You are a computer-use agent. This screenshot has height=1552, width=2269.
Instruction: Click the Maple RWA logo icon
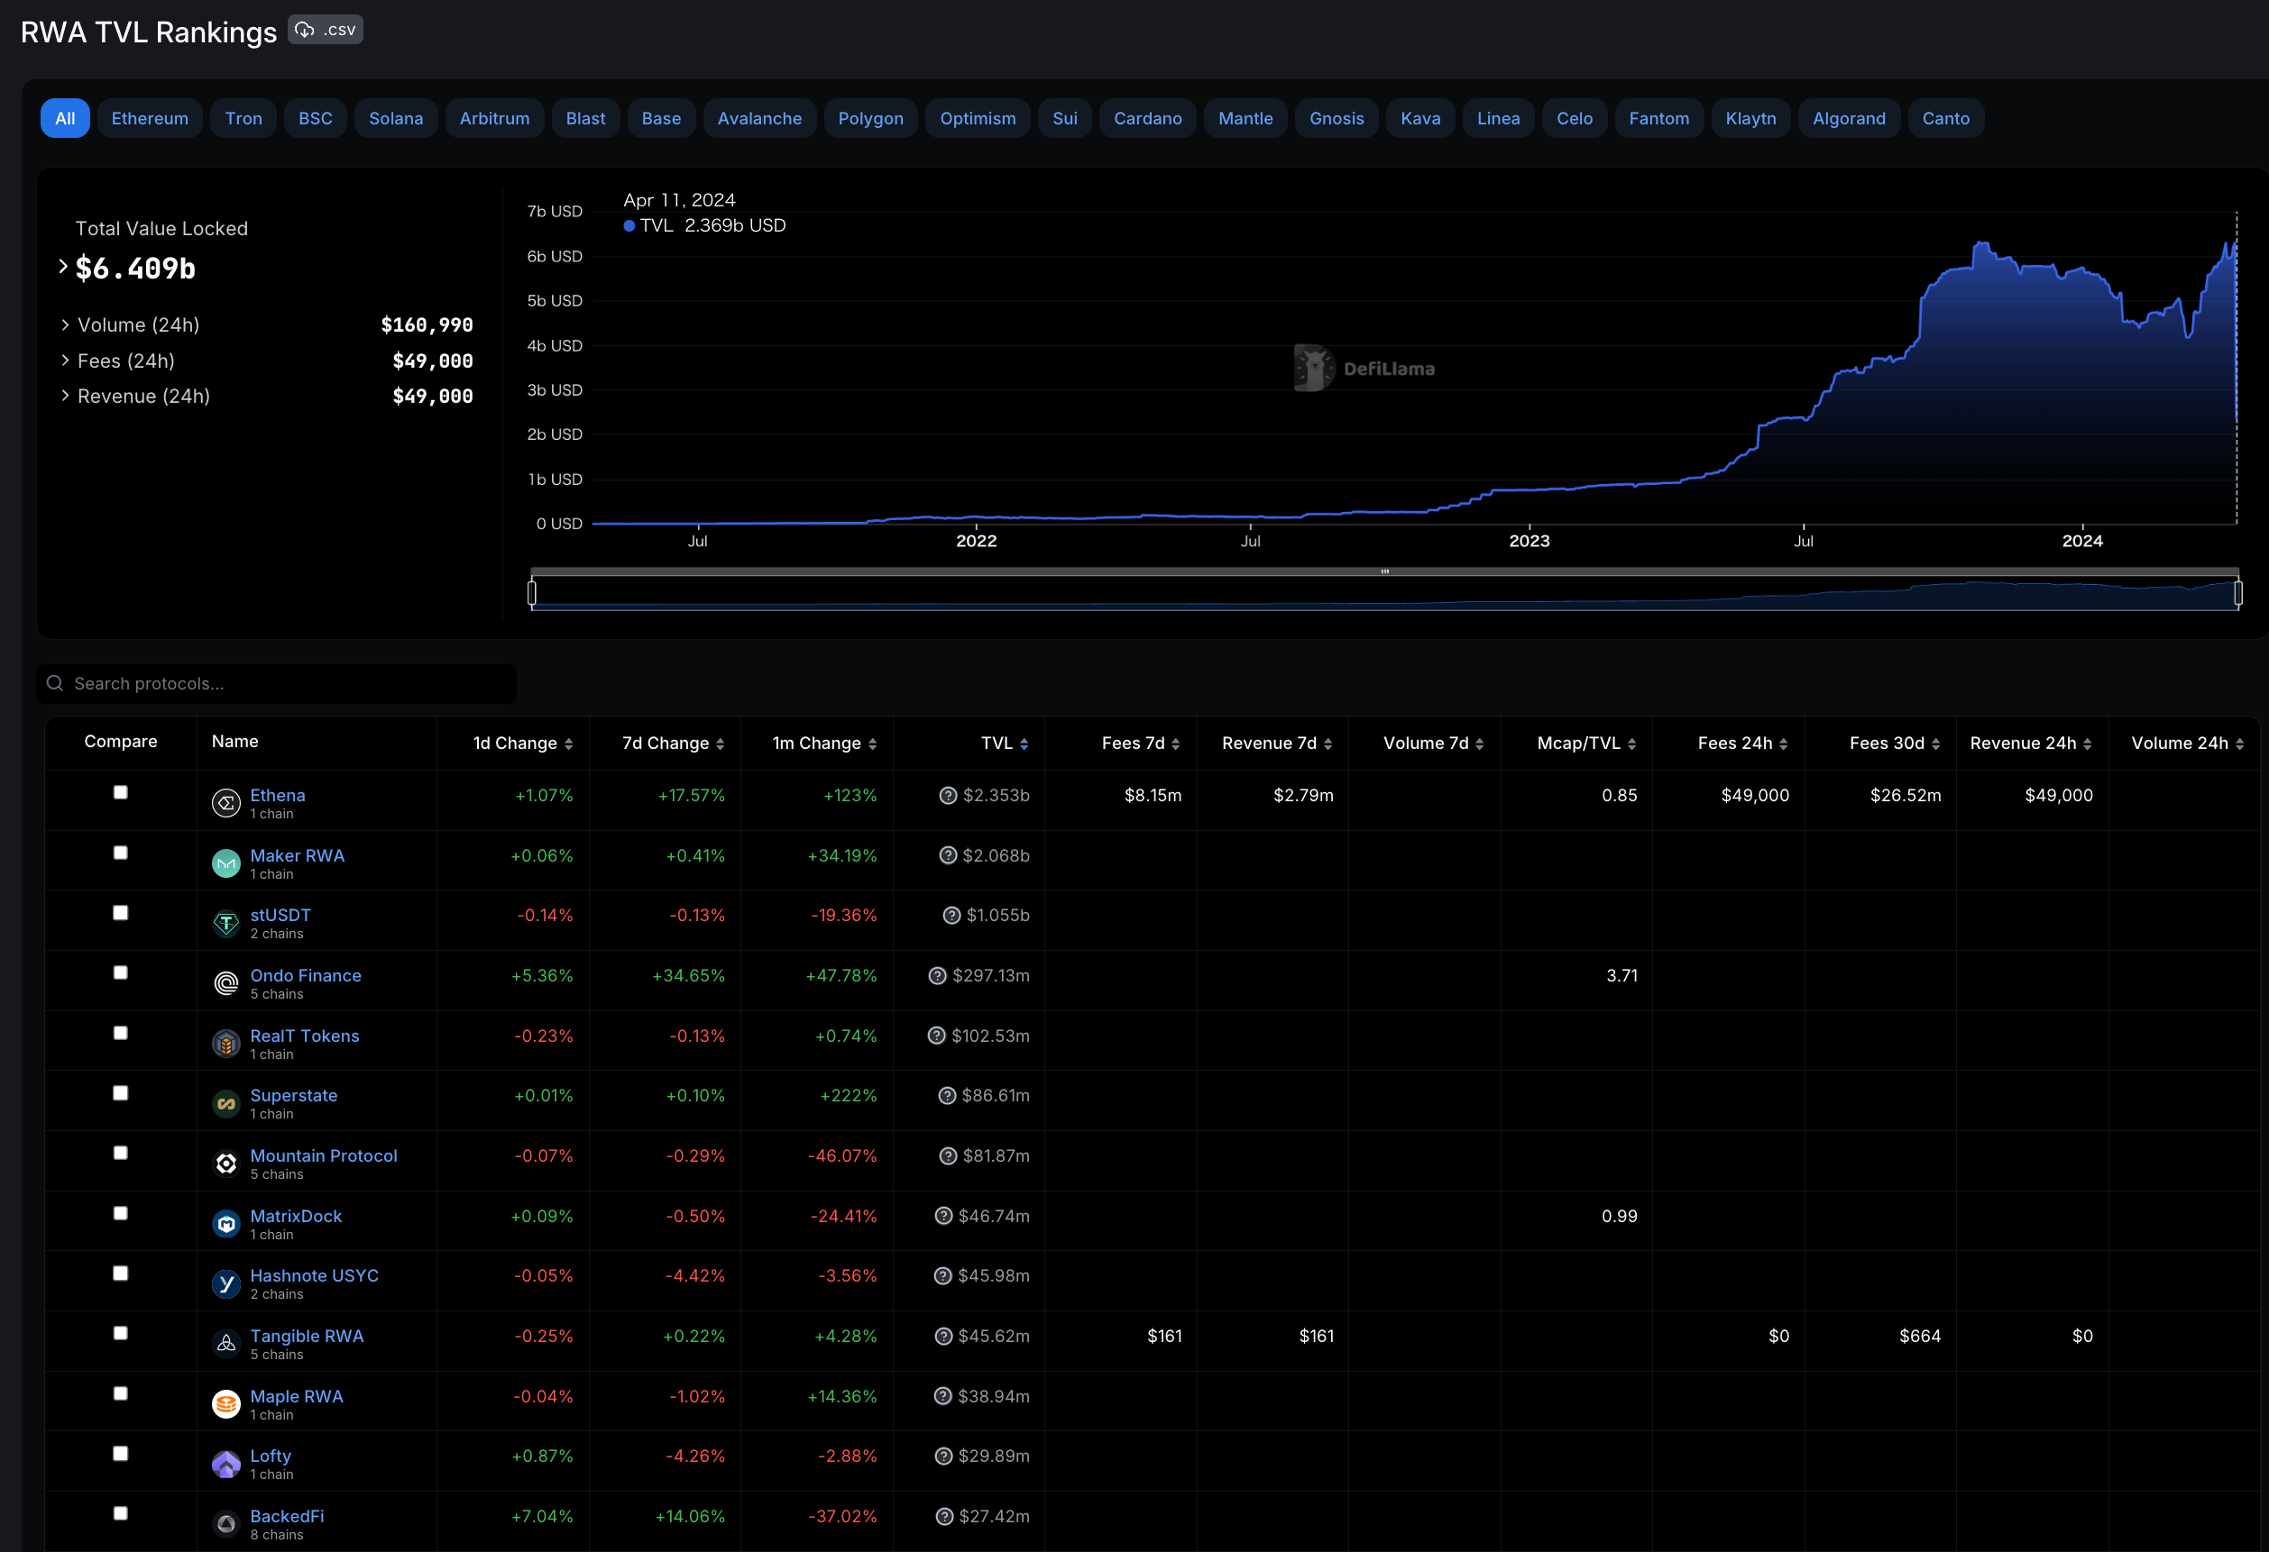[x=225, y=1405]
